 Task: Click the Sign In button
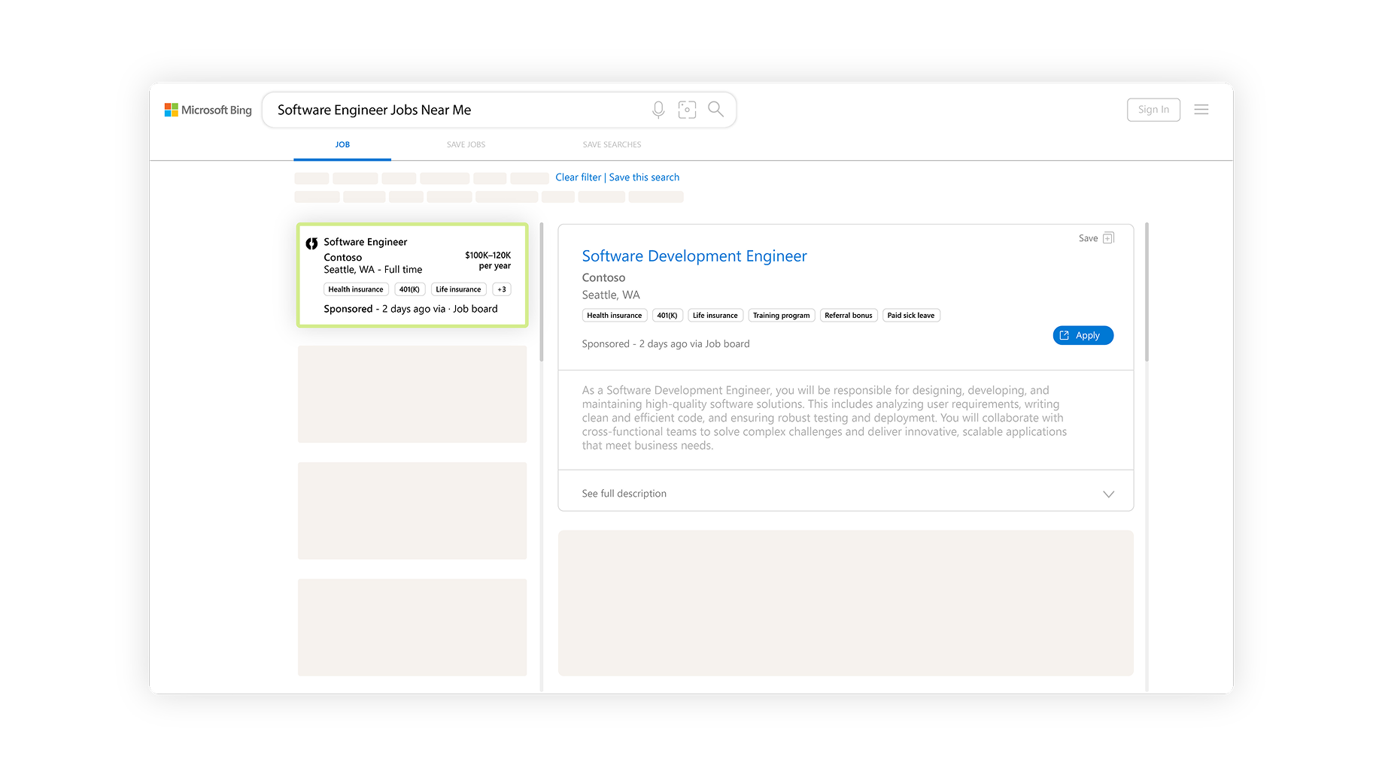pos(1153,110)
